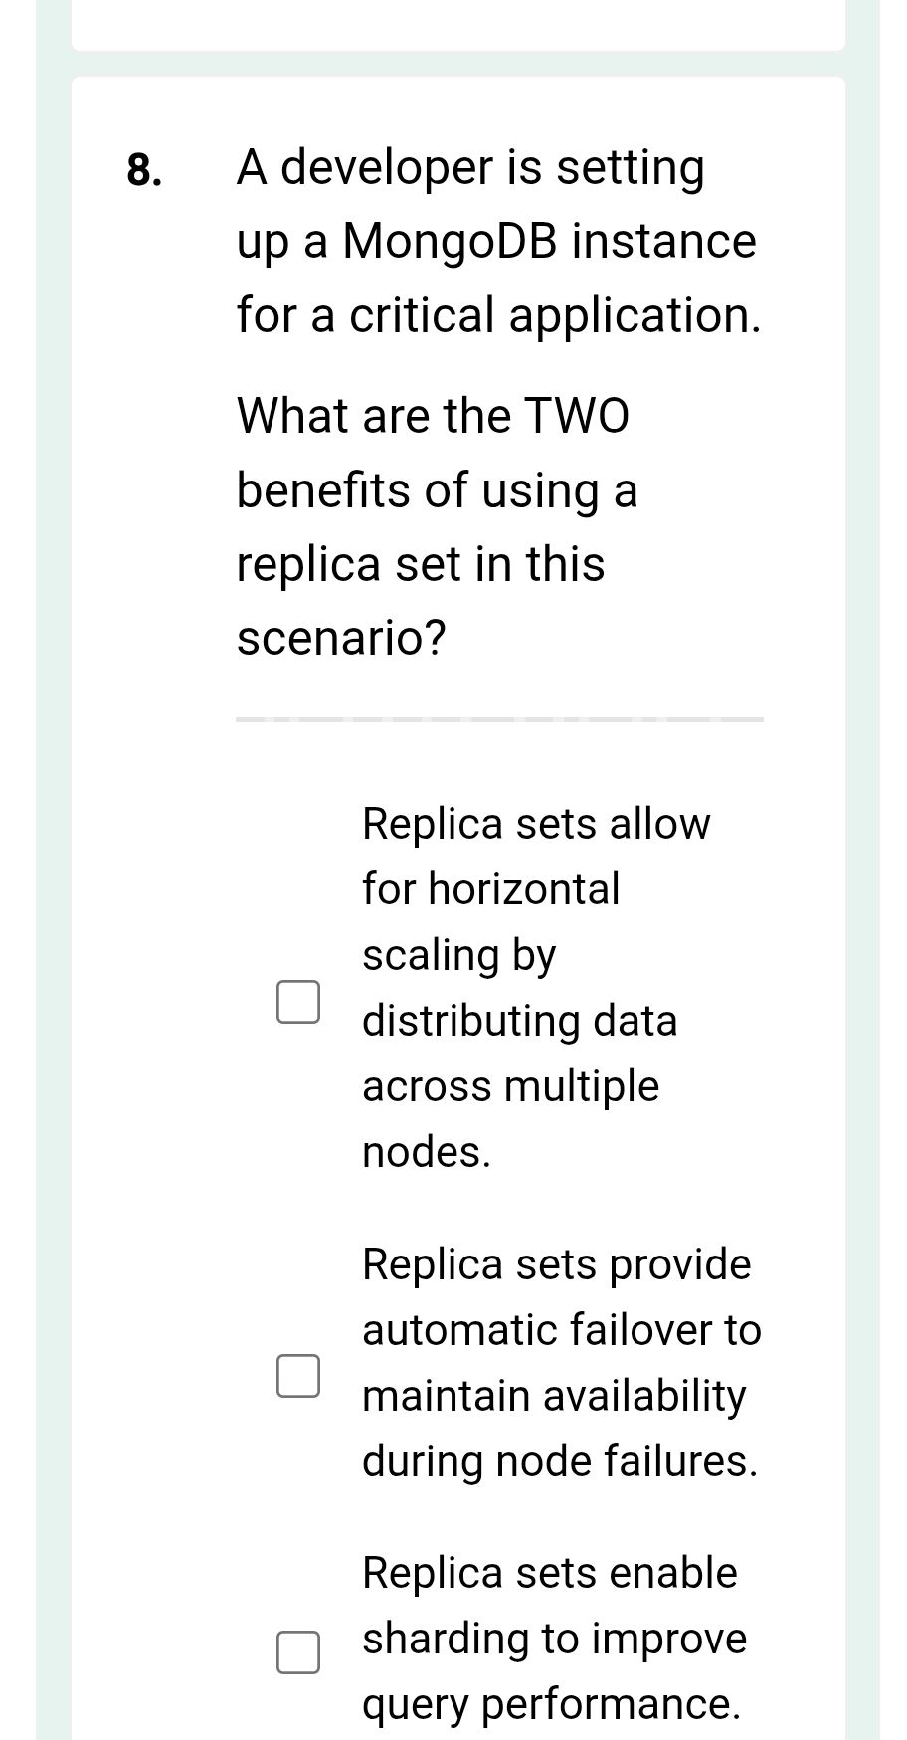Enable the option about improving query performance

click(298, 1654)
